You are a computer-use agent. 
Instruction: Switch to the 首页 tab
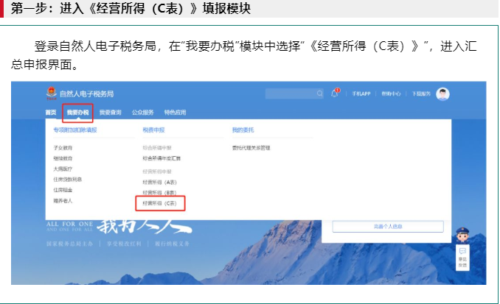pyautogui.click(x=51, y=113)
